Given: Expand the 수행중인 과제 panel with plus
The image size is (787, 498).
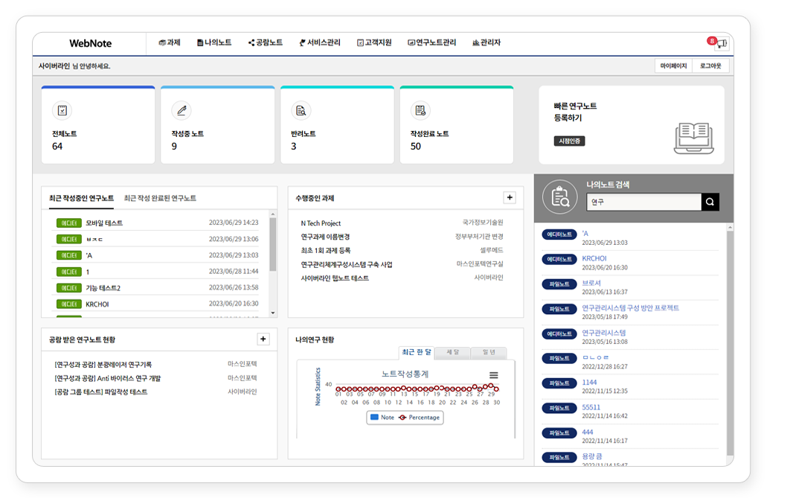Looking at the screenshot, I should tap(509, 198).
